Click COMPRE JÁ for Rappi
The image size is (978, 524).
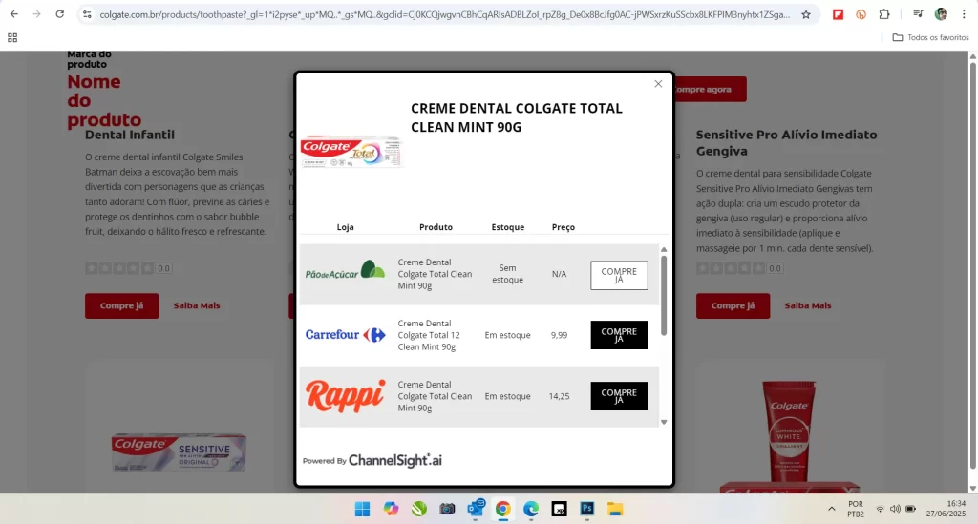click(619, 396)
